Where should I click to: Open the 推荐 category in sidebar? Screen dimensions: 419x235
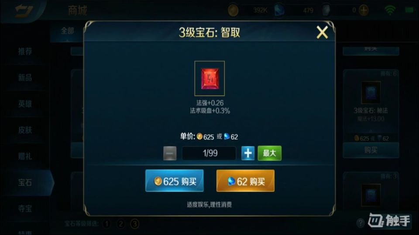coord(25,51)
